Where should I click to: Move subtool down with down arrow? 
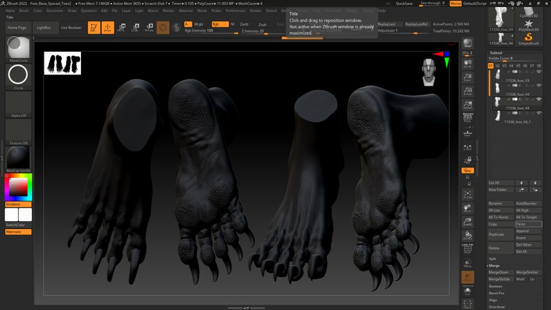click(535, 183)
